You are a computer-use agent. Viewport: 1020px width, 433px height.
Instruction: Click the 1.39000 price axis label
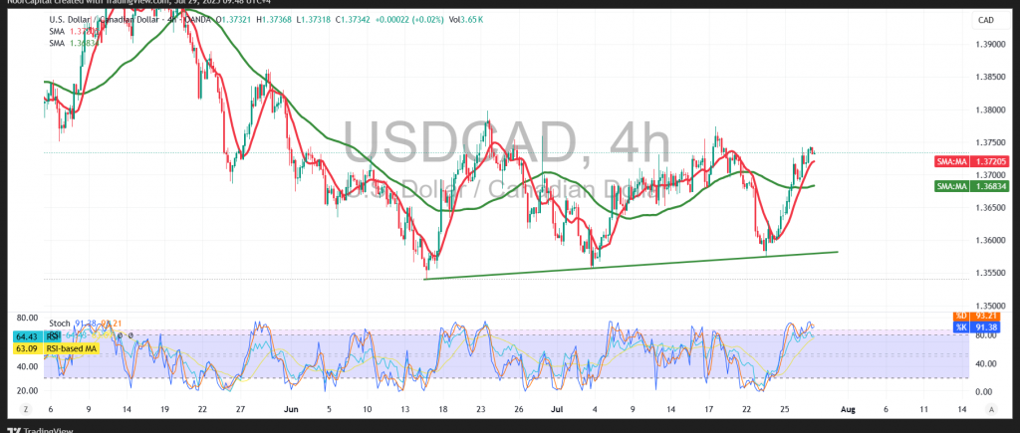click(x=989, y=45)
